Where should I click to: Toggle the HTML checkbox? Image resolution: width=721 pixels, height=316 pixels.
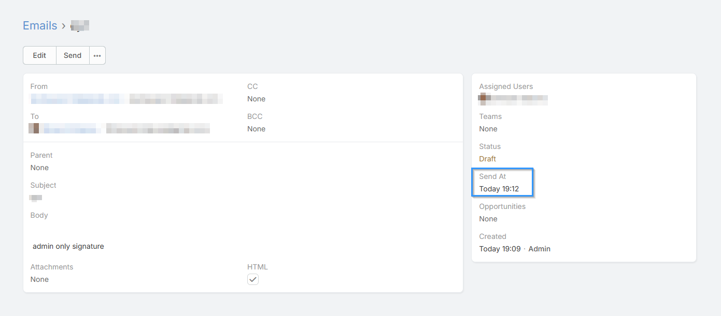253,279
